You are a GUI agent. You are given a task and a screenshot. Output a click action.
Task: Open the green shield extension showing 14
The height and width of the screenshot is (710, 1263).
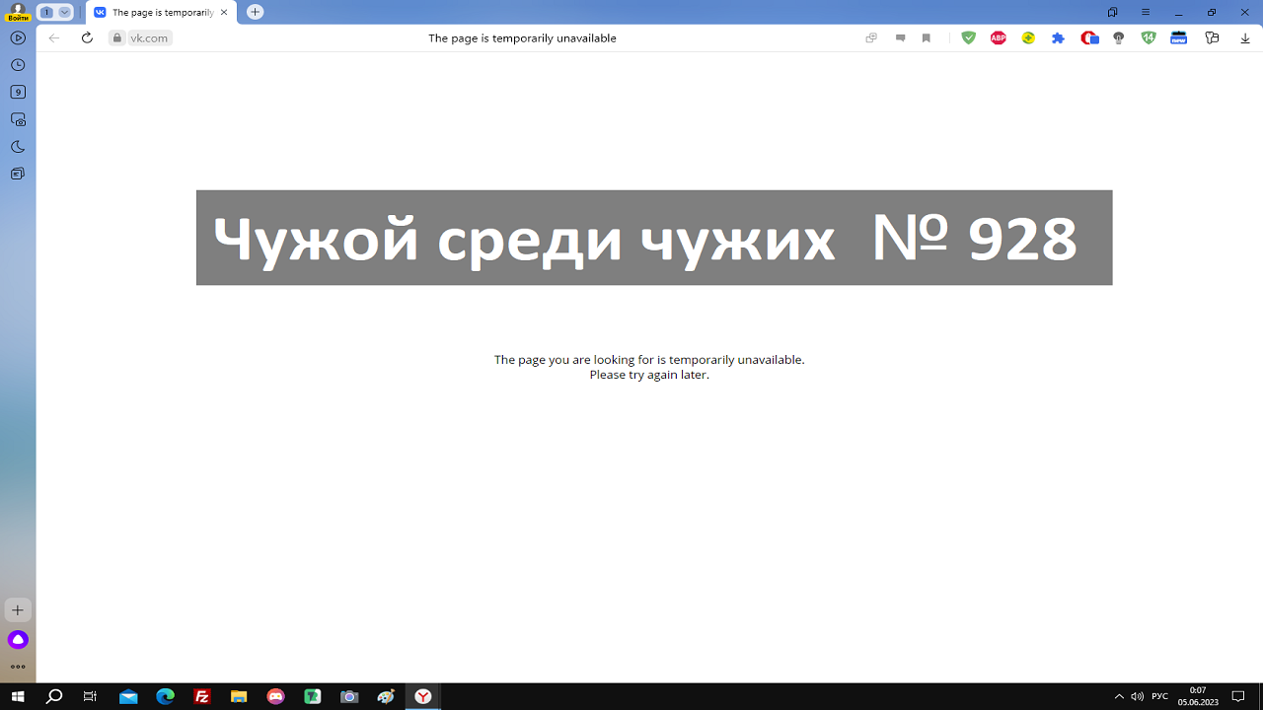pyautogui.click(x=1149, y=37)
